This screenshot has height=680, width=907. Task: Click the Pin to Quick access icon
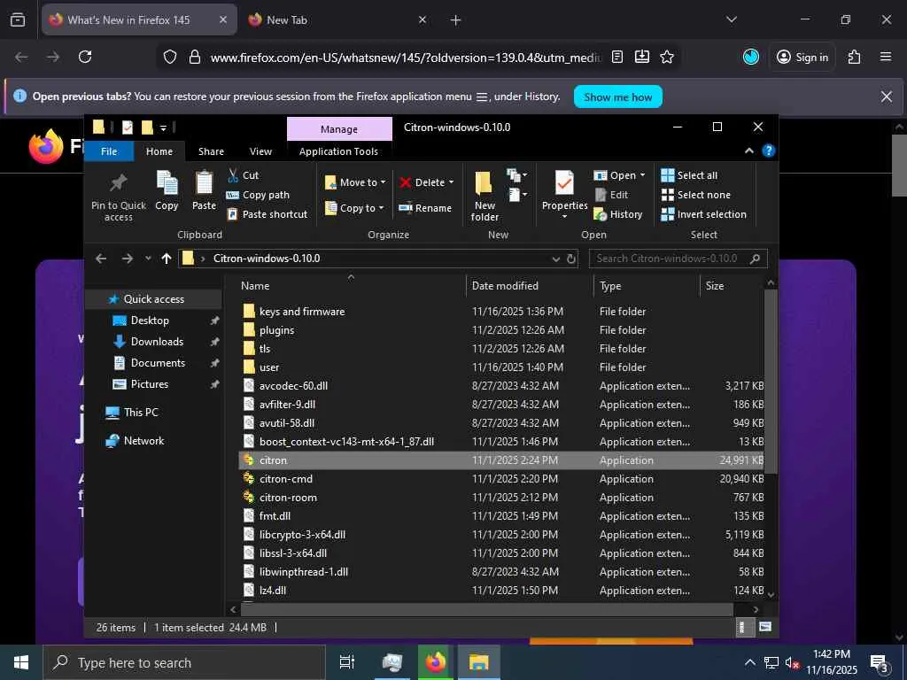[x=118, y=184]
